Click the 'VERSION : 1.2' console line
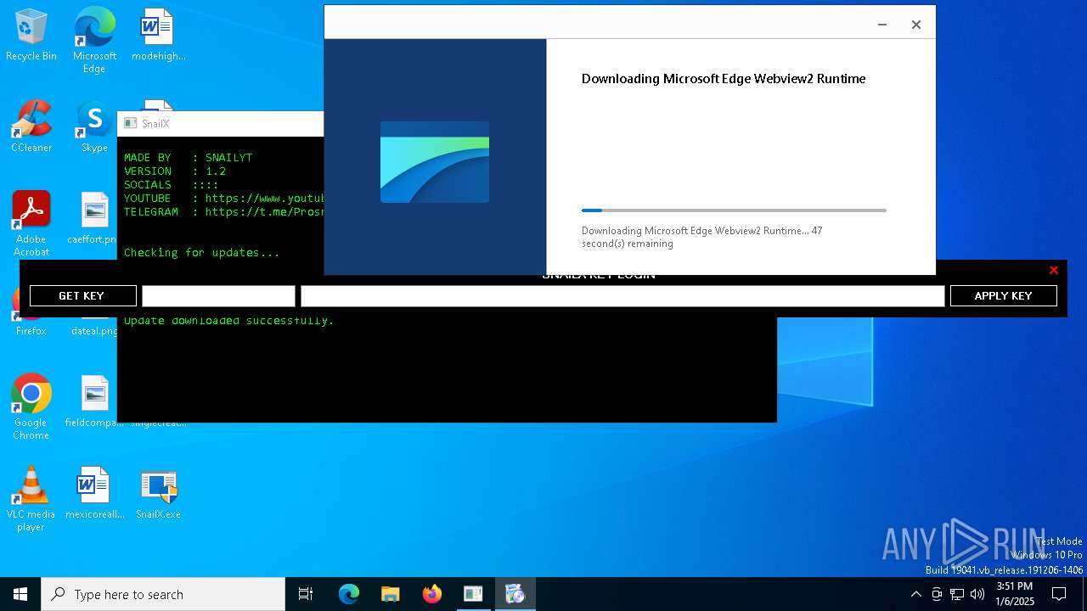Image resolution: width=1087 pixels, height=611 pixels. tap(175, 171)
